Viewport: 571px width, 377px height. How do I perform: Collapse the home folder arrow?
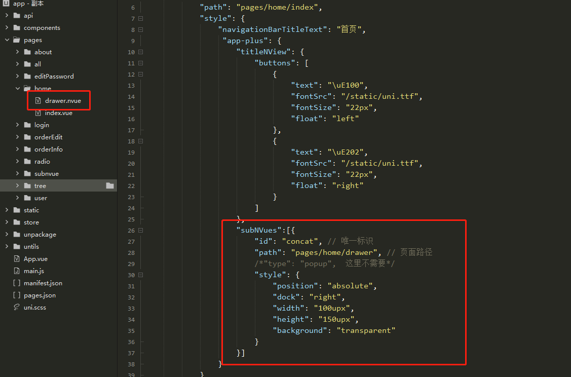click(x=17, y=88)
